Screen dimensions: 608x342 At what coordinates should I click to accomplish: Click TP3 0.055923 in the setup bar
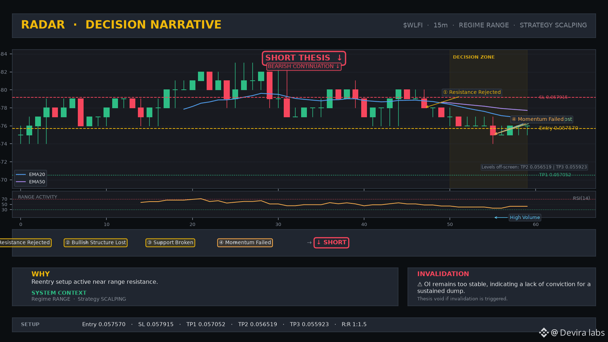click(x=309, y=324)
